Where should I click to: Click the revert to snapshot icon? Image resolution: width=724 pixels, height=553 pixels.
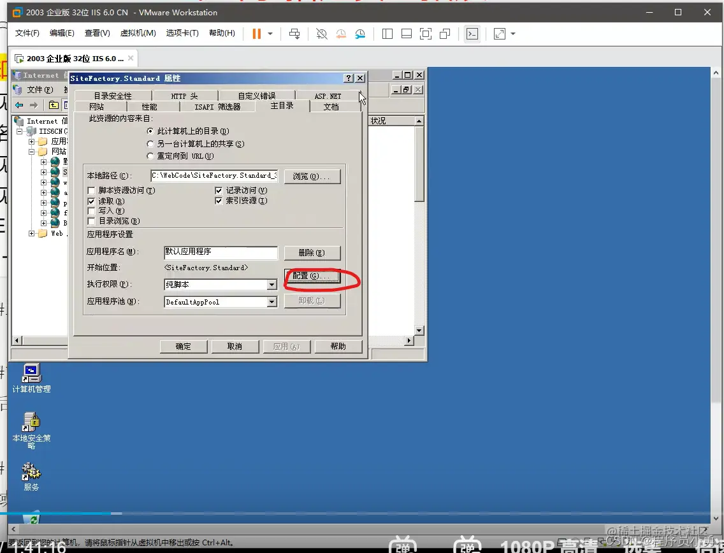341,34
